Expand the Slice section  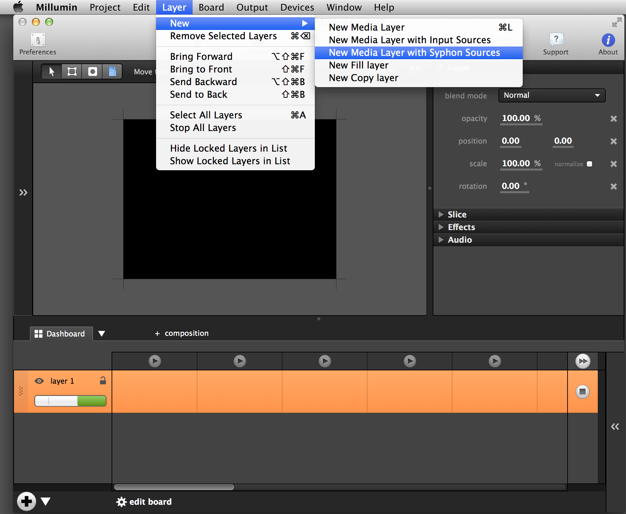tap(441, 214)
